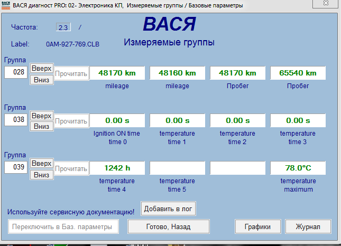Click Добавить в лог button
The height and width of the screenshot is (246, 341).
point(168,209)
